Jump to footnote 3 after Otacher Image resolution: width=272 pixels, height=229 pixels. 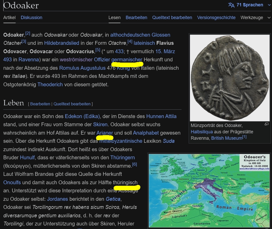point(24,42)
